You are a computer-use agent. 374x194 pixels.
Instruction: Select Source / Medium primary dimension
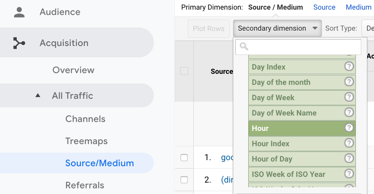tap(275, 7)
